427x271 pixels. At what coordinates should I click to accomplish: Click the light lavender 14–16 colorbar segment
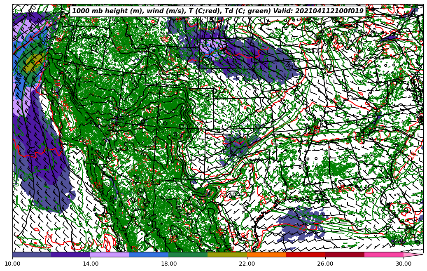click(110, 255)
